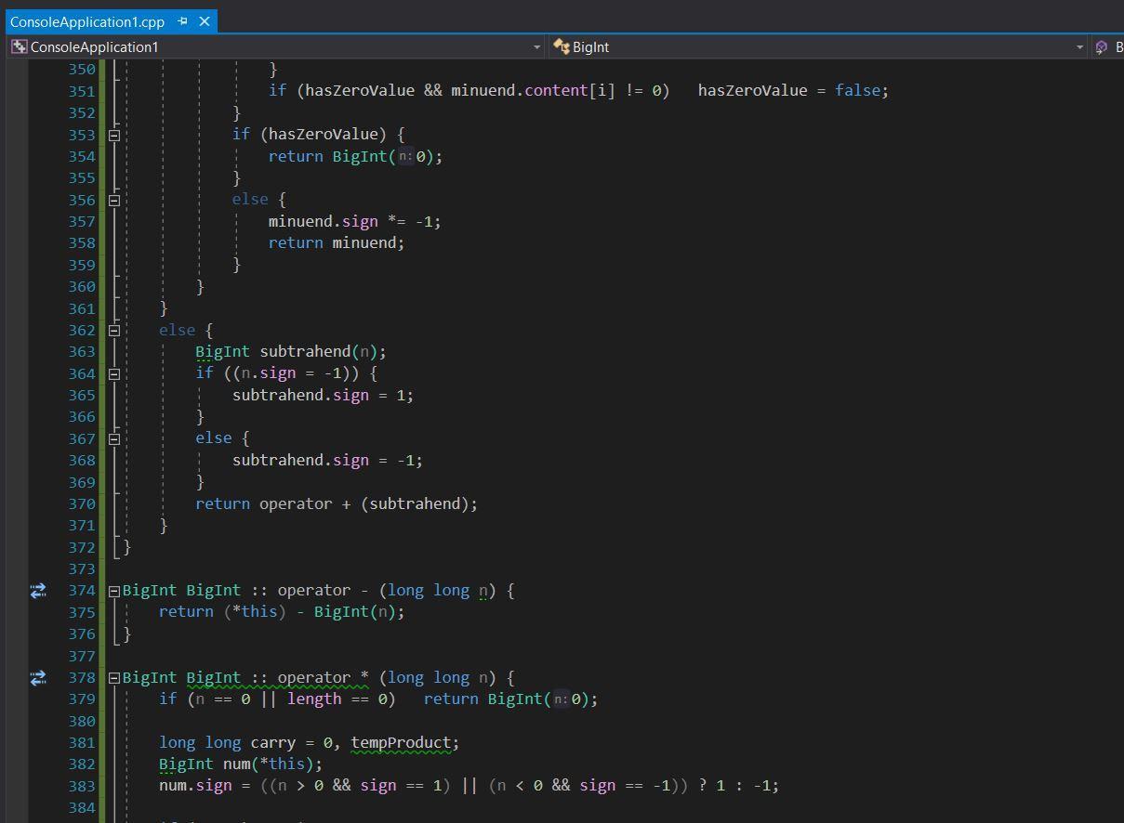Select the ConsoleApplication1.cpp document tab
Screen dimensions: 1124x823
coord(86,20)
